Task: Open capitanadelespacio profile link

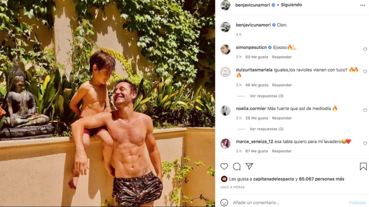Action: click(273, 179)
